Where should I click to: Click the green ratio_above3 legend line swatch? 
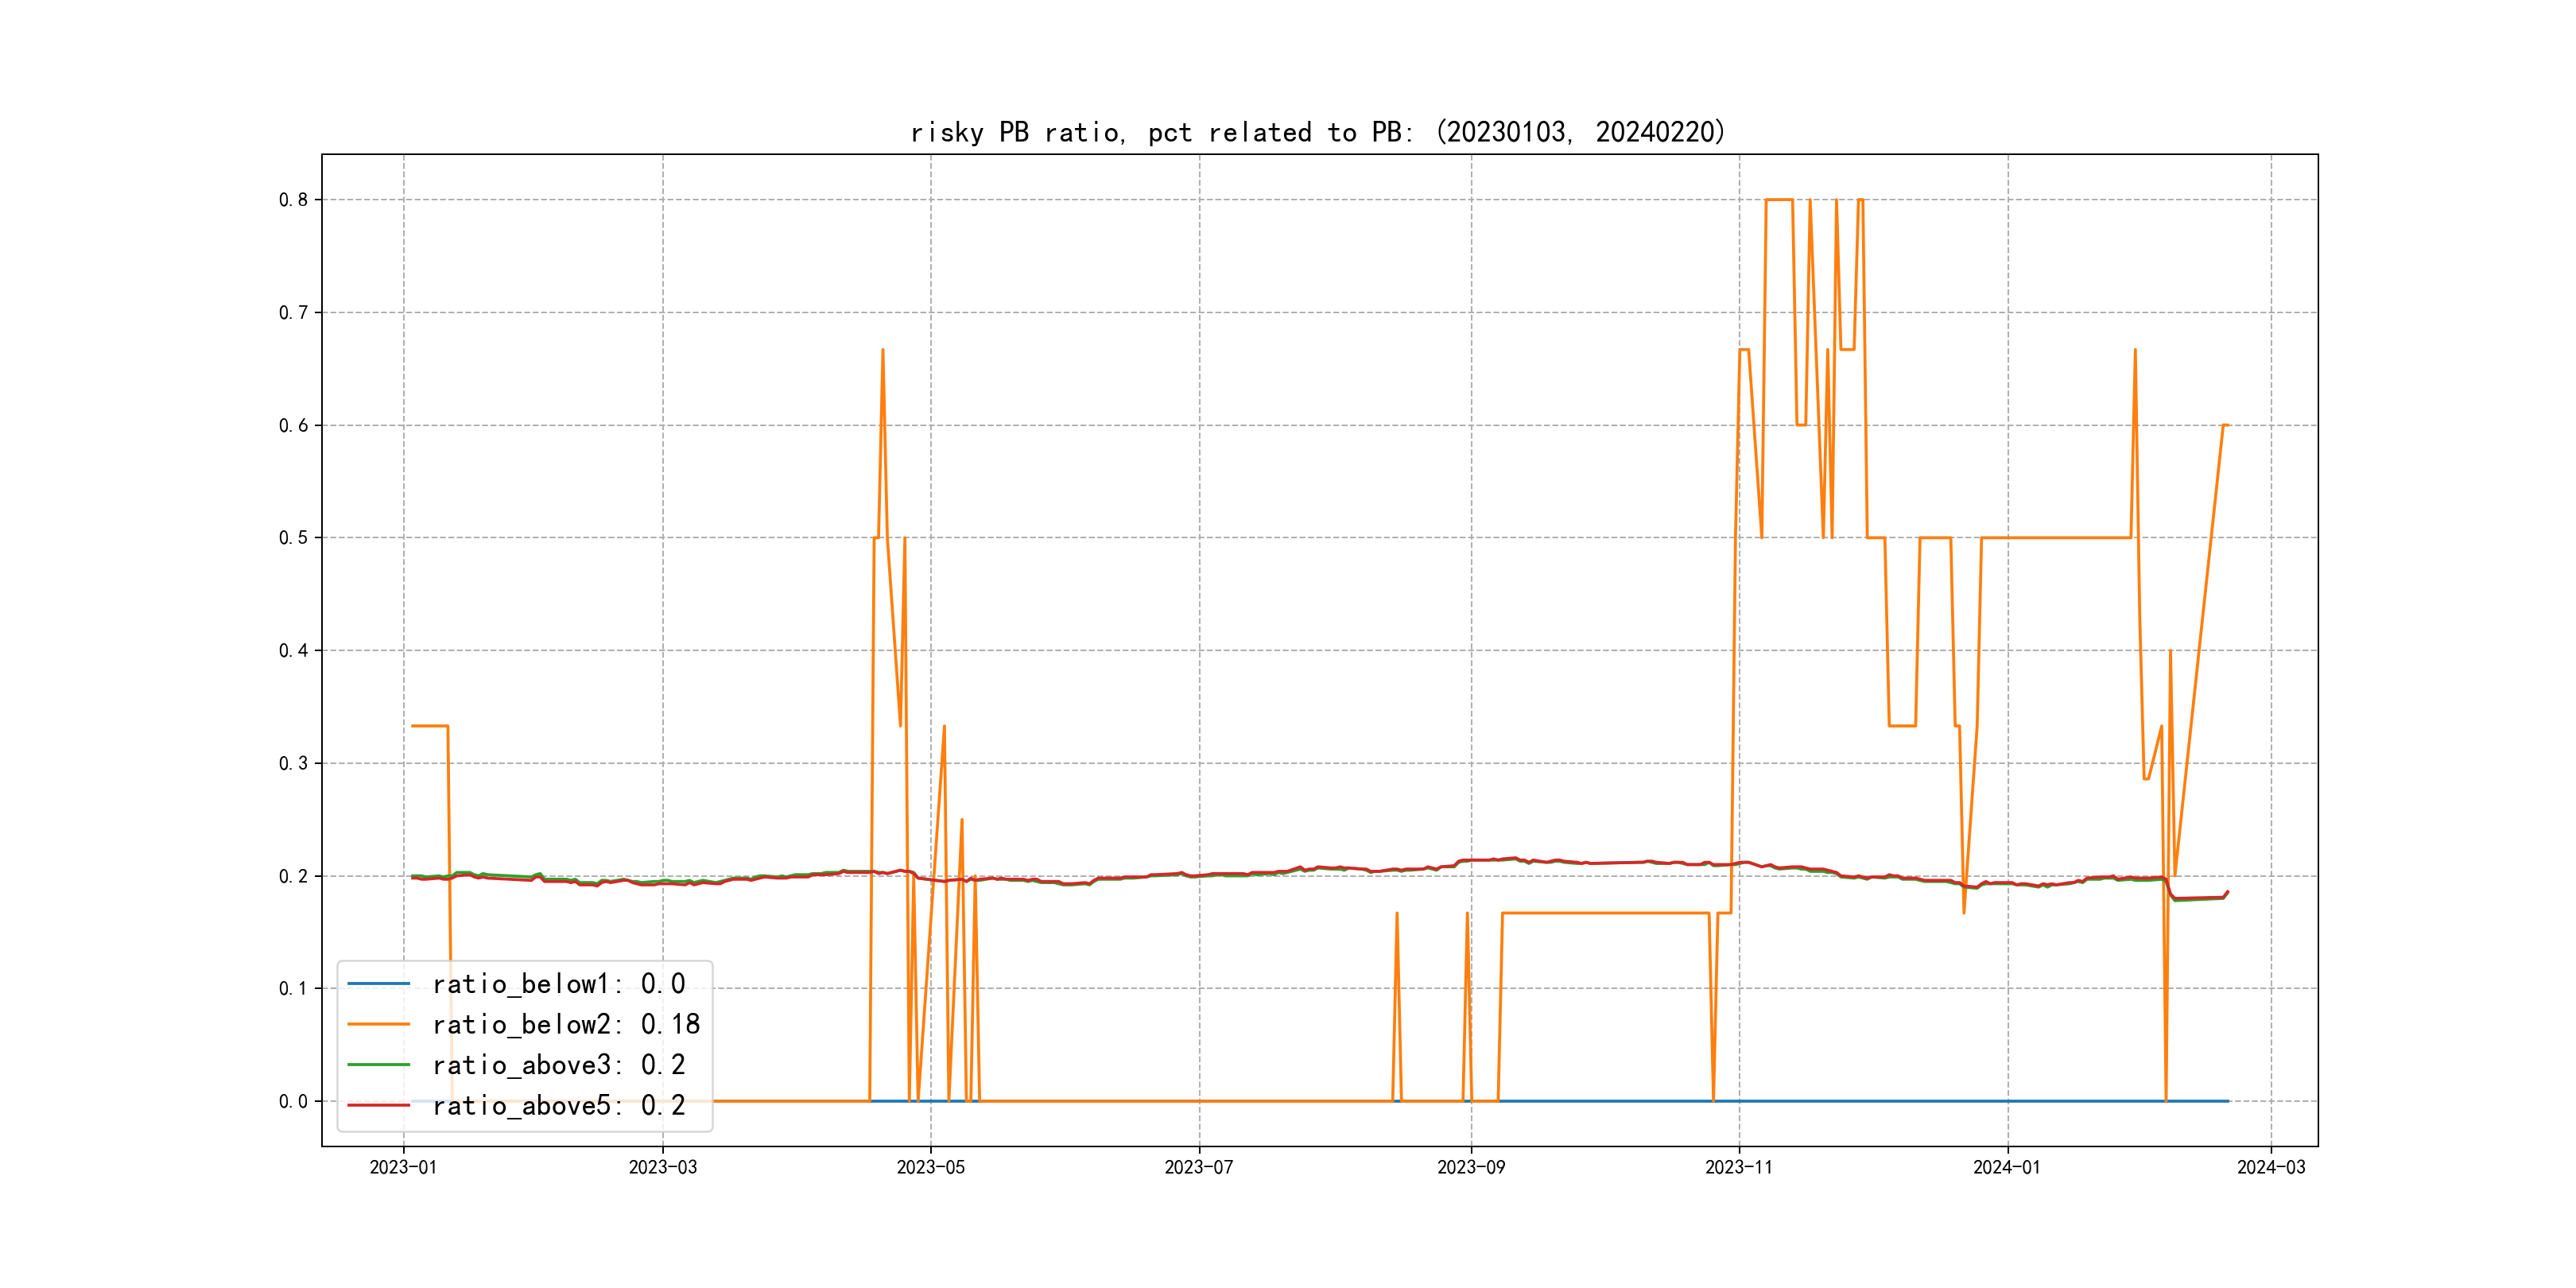coord(378,1065)
